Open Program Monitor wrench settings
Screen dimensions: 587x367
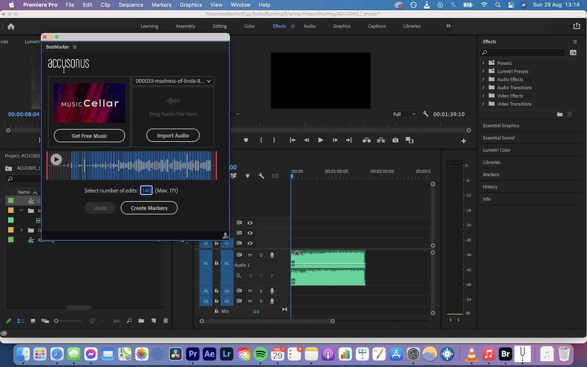[x=426, y=114]
